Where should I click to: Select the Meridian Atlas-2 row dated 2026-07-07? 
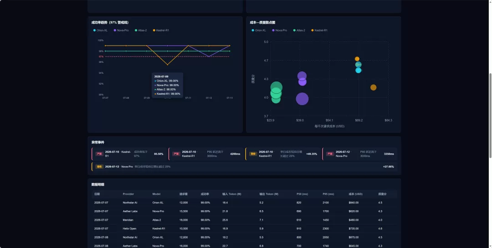pyautogui.click(x=245, y=220)
